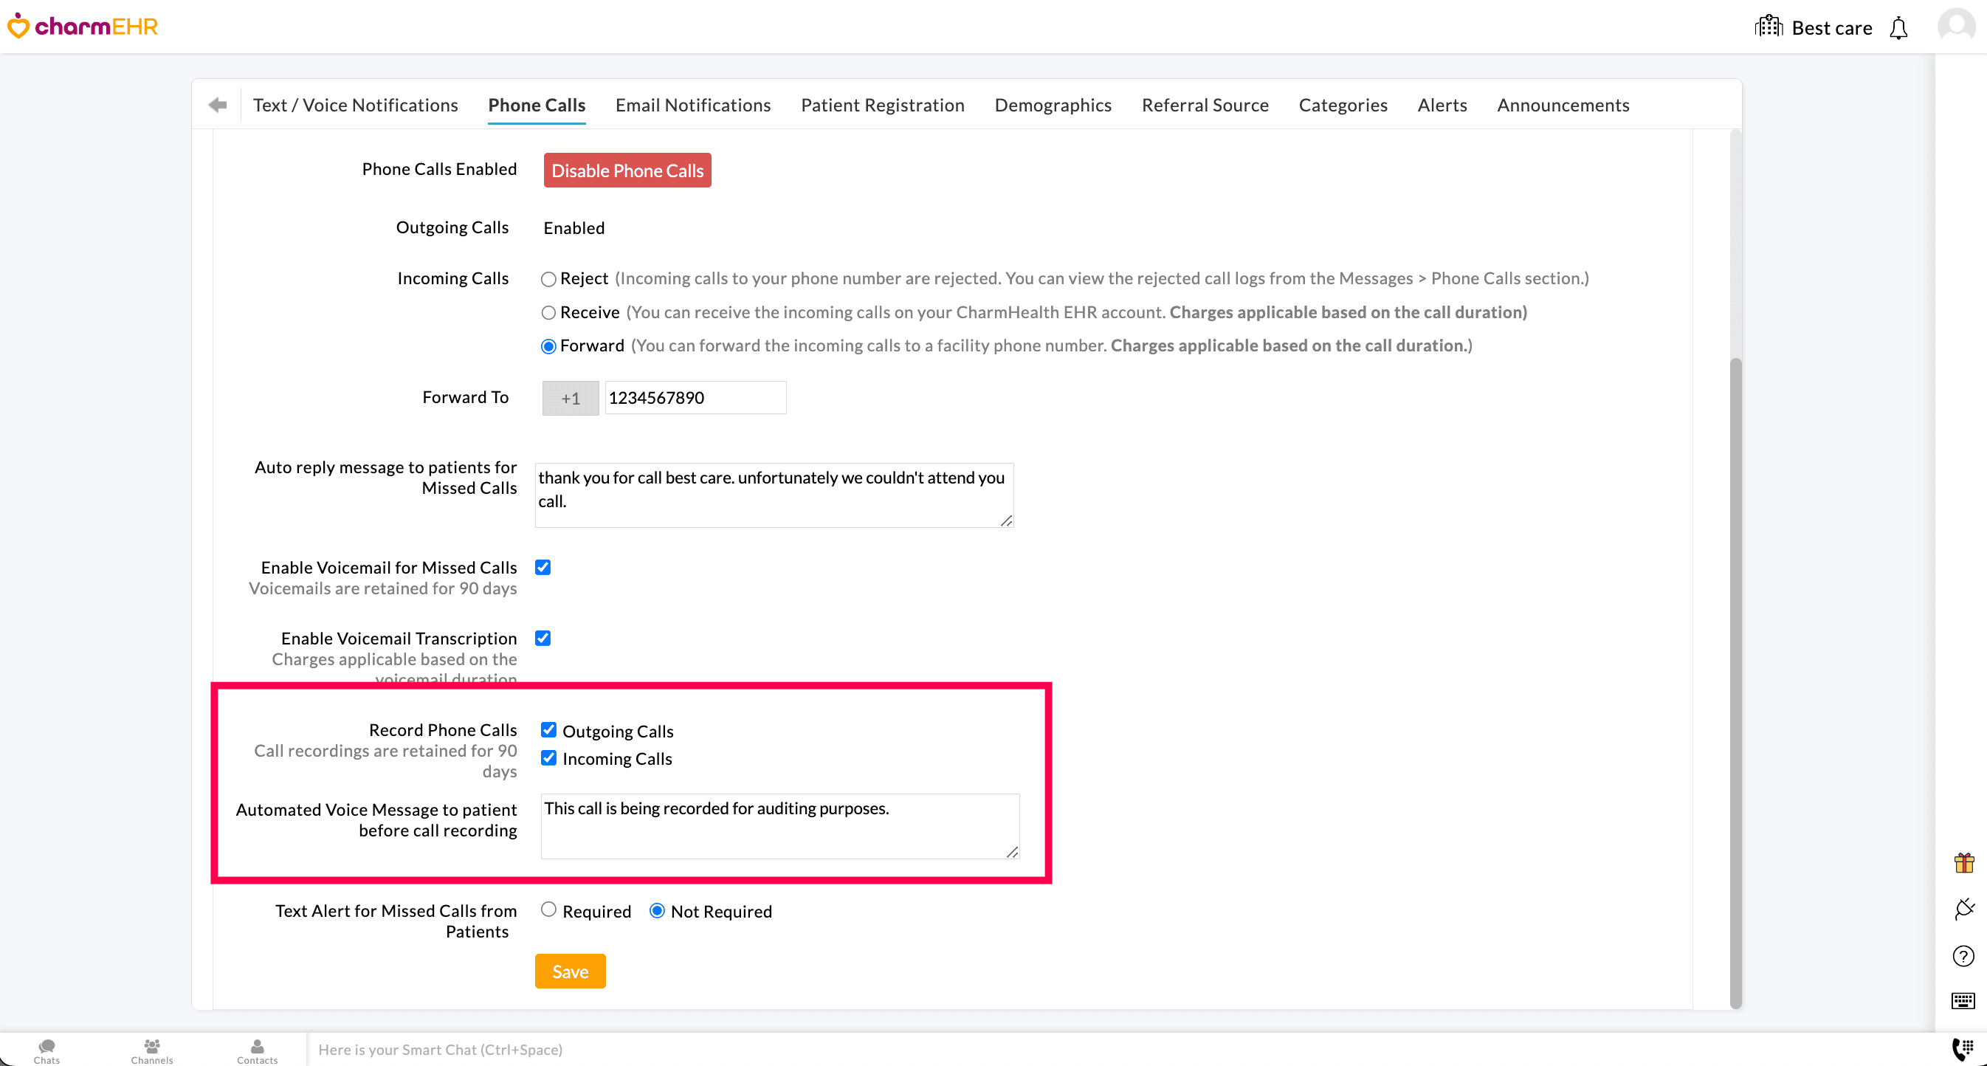
Task: Open the gift icon in right sidebar
Action: pyautogui.click(x=1964, y=862)
